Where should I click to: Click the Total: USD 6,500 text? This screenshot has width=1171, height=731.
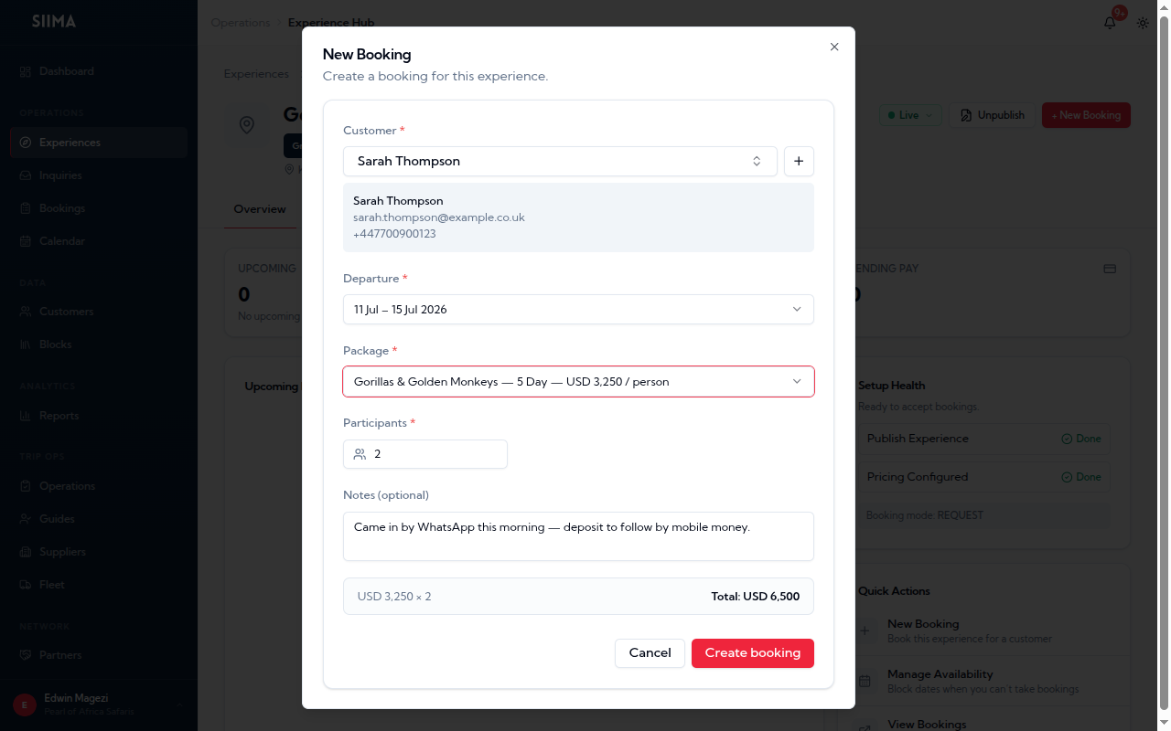pos(755,597)
